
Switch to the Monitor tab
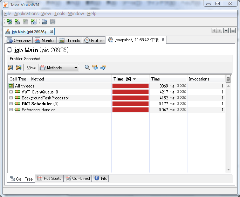pyautogui.click(x=45, y=40)
